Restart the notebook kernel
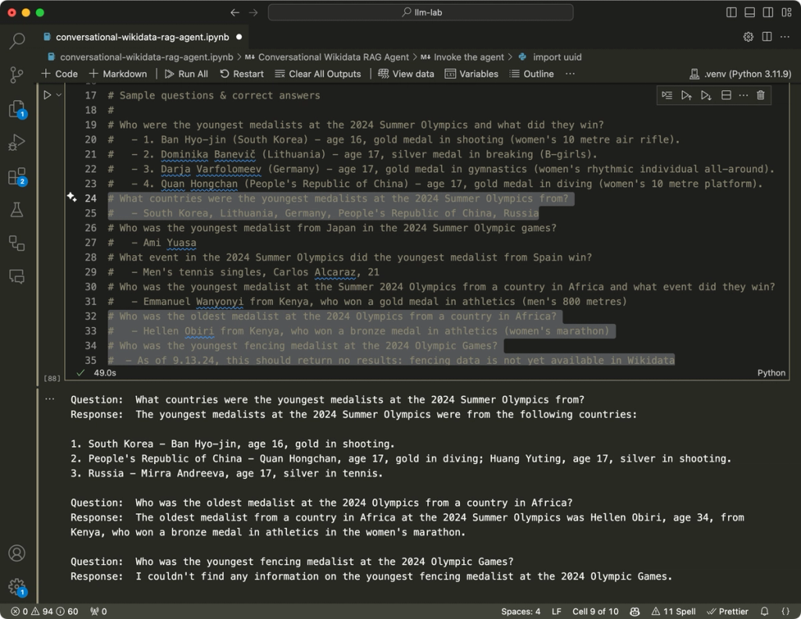801x619 pixels. [x=242, y=74]
